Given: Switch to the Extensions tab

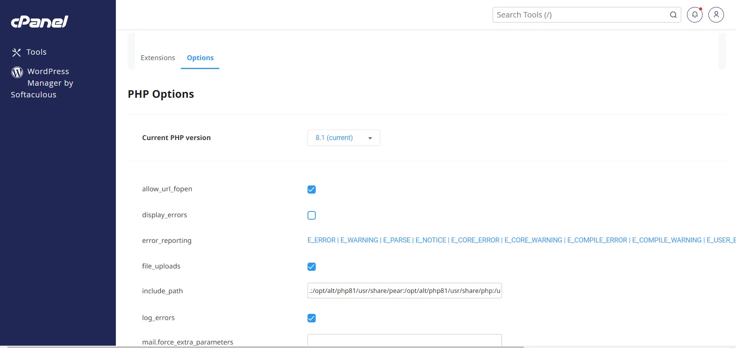Looking at the screenshot, I should [x=158, y=58].
